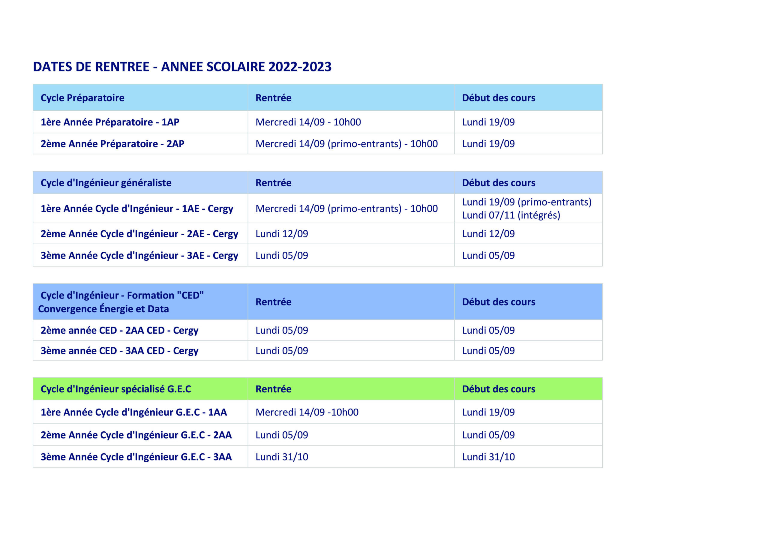
Task: Click "Début des cours" header in the CED table
Action: (x=498, y=302)
